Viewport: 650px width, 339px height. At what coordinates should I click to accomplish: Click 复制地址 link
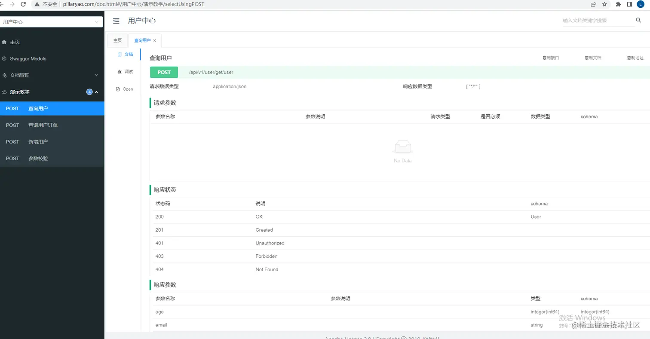(635, 58)
